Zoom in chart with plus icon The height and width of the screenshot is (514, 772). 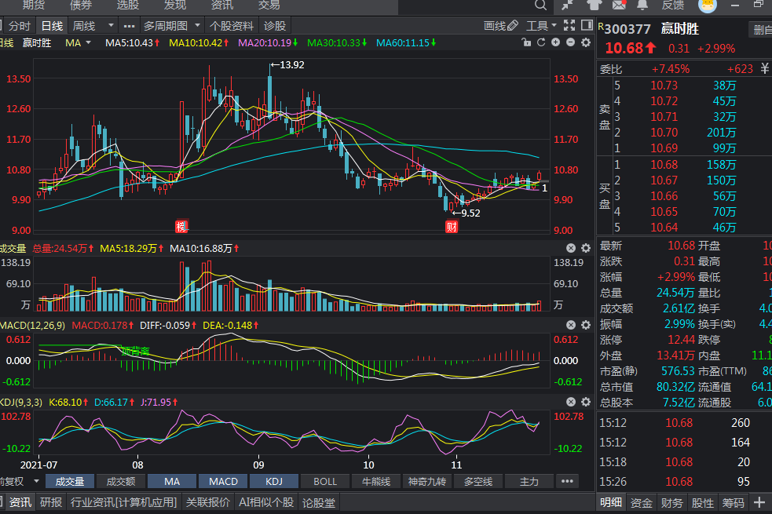pos(556,42)
